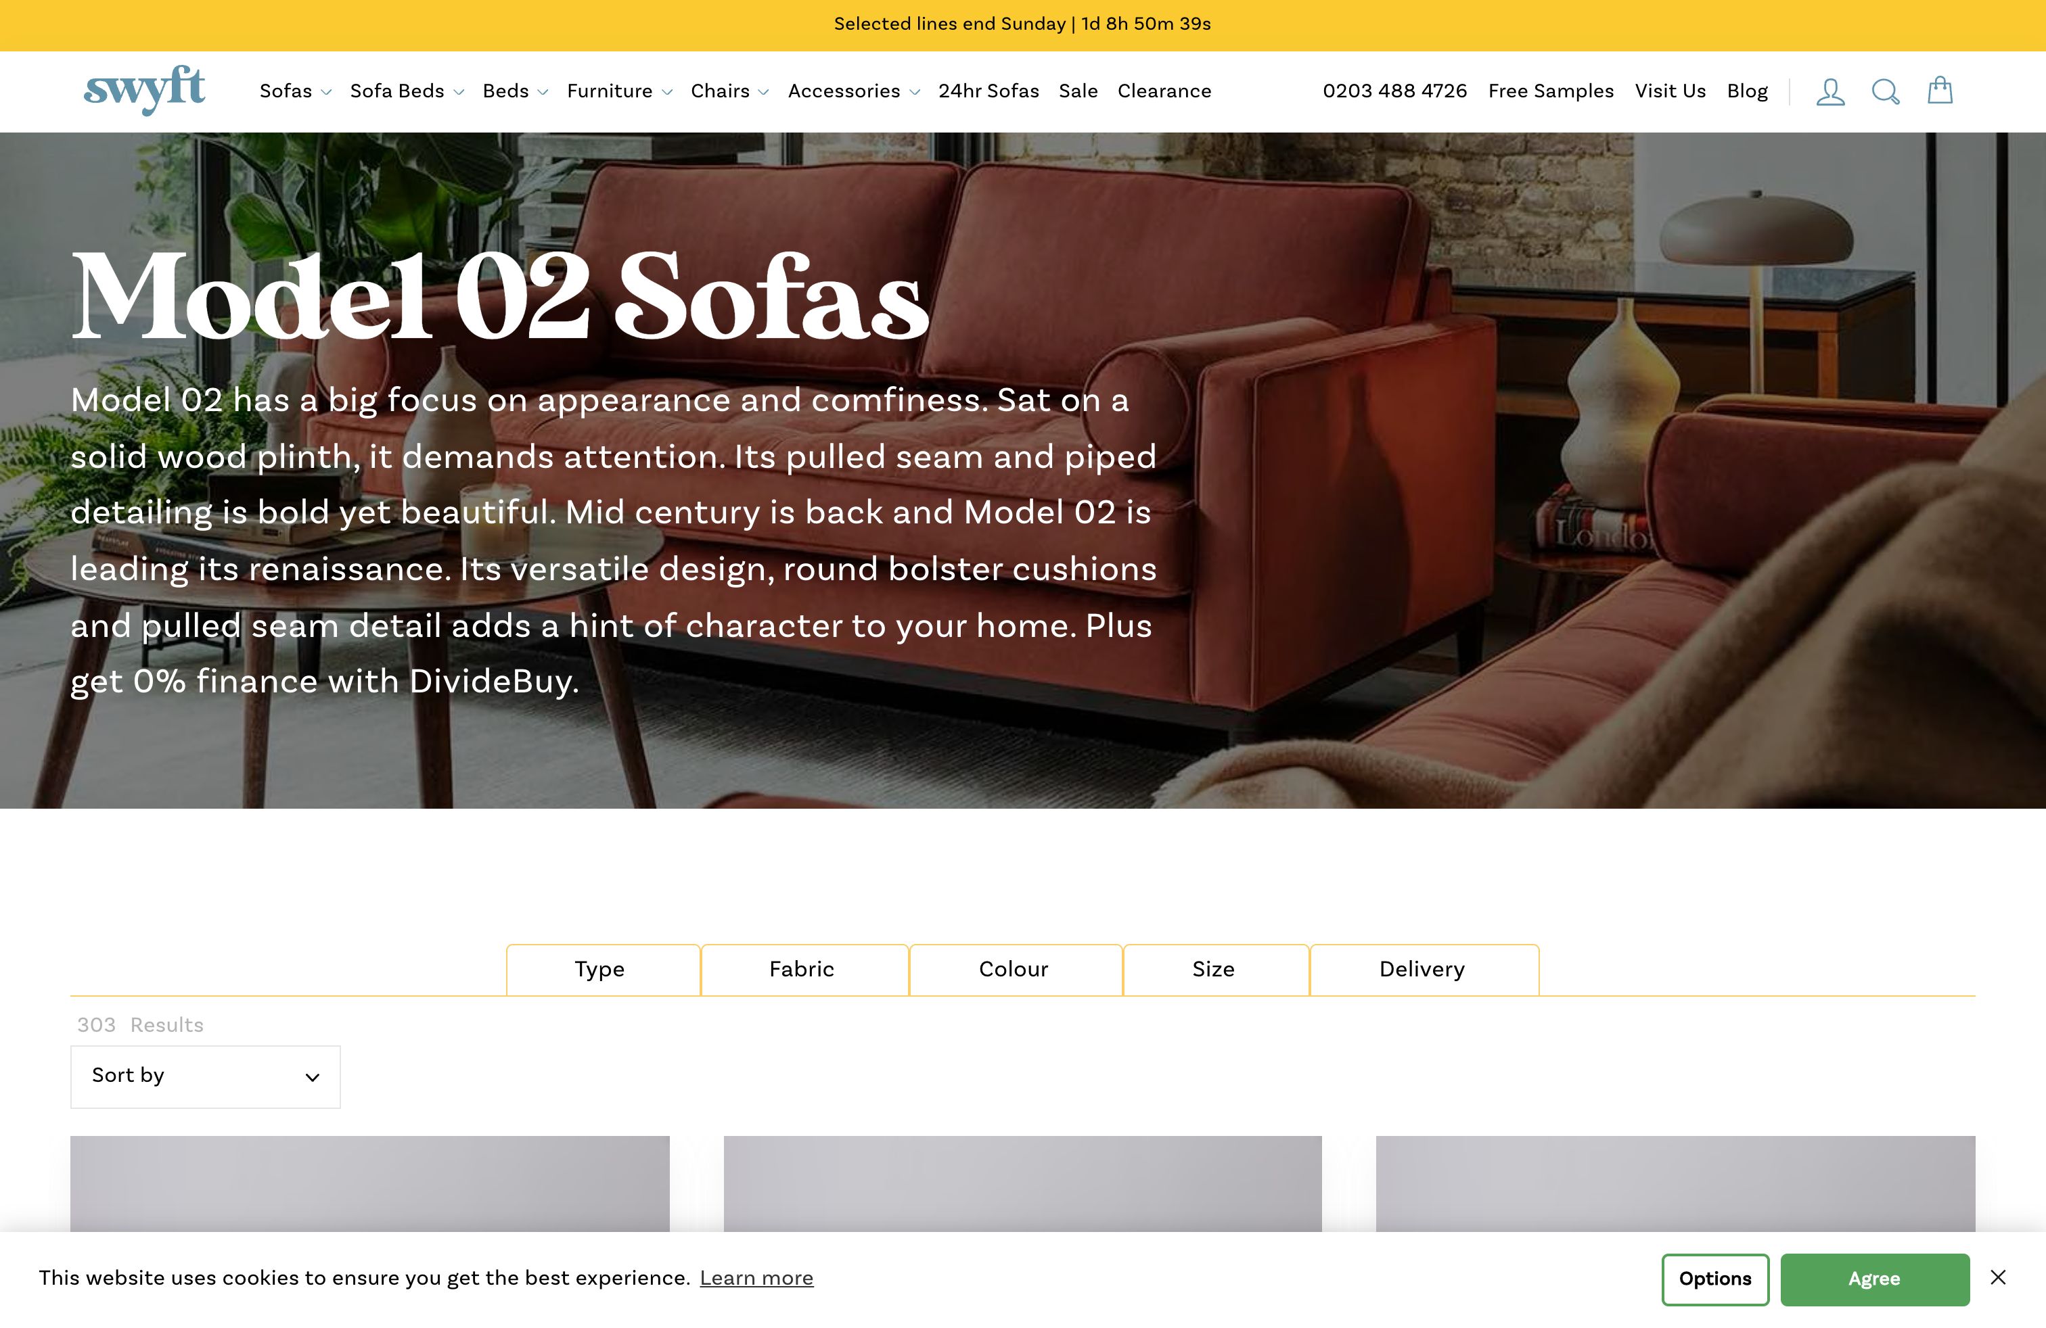Expand the Sofas menu chevron
Image resolution: width=2046 pixels, height=1328 pixels.
[326, 92]
